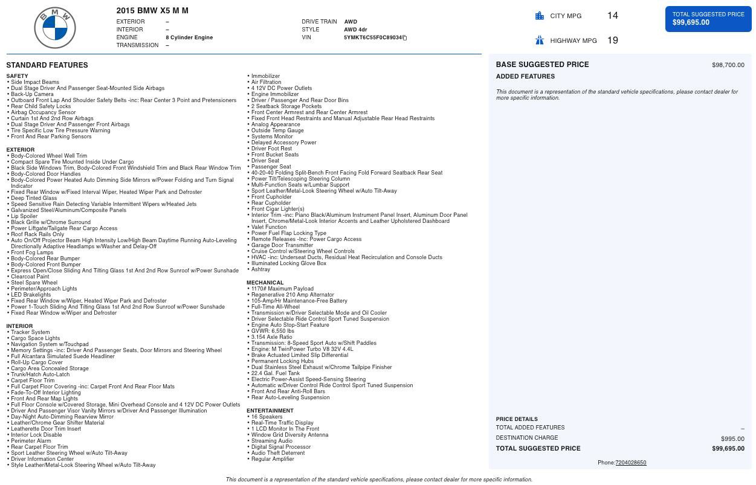
Task: Click the Valet Function feature
Action: (269, 227)
